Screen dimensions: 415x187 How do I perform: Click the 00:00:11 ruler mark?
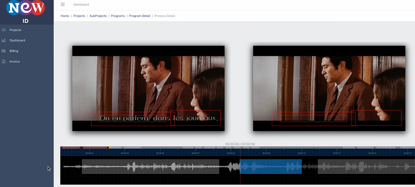(x=337, y=153)
